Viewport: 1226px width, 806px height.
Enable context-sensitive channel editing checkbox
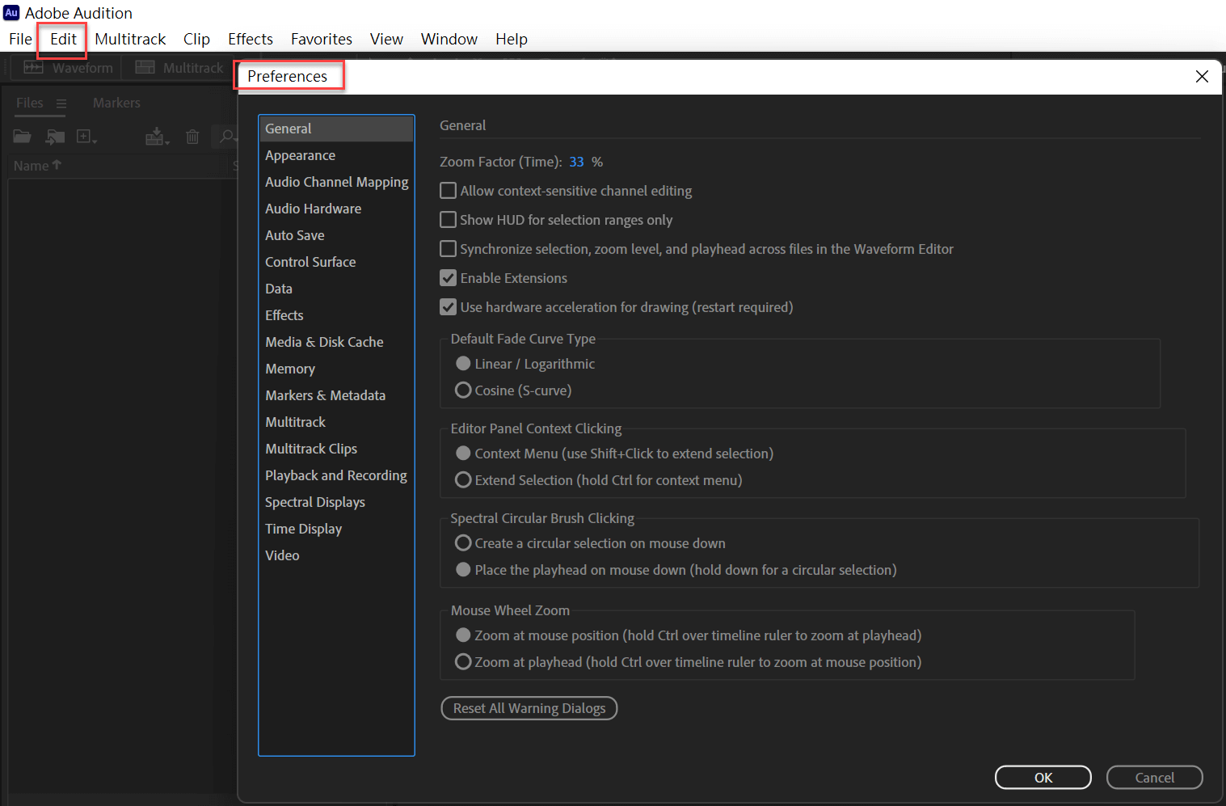[x=448, y=191]
